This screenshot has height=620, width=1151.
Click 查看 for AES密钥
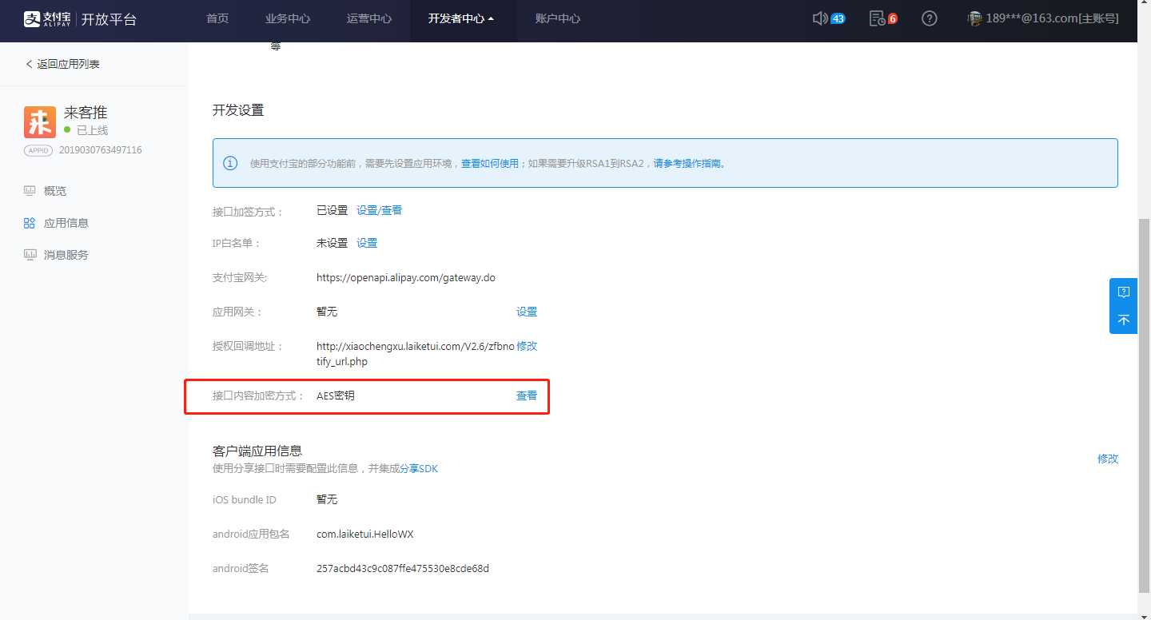[x=527, y=395]
